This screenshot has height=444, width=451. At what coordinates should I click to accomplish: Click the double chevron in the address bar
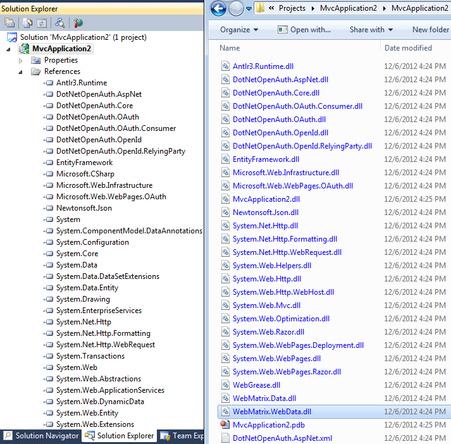click(x=271, y=8)
